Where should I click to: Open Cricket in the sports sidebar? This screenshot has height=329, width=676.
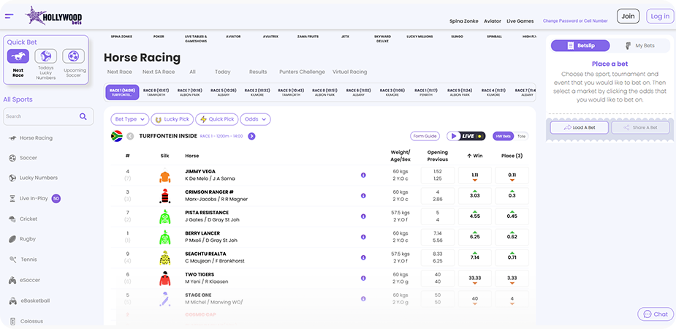[23, 219]
